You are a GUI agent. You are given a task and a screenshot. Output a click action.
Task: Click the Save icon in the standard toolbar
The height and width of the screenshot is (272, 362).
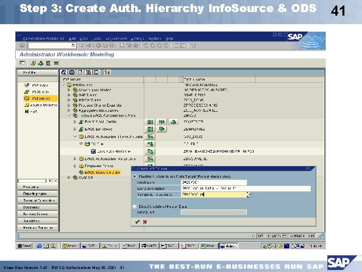(88, 45)
